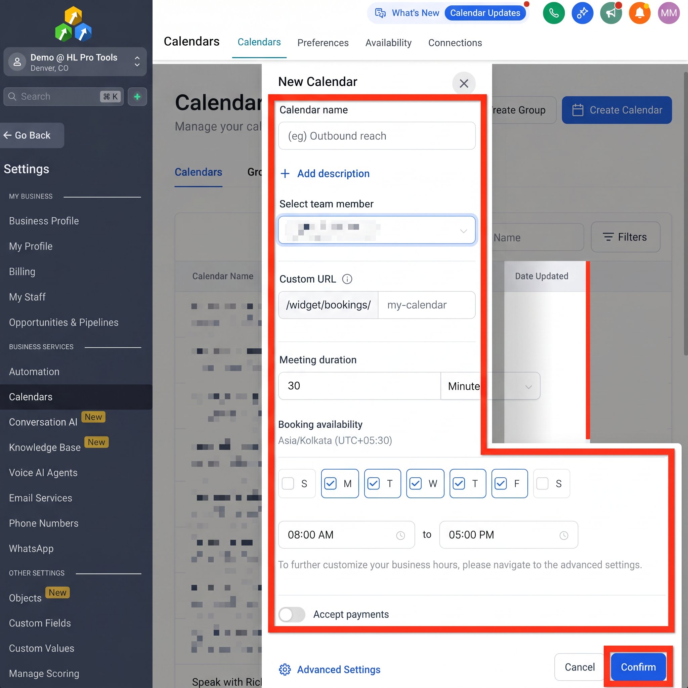Click the Filters lines icon
The width and height of the screenshot is (688, 688).
pyautogui.click(x=608, y=237)
